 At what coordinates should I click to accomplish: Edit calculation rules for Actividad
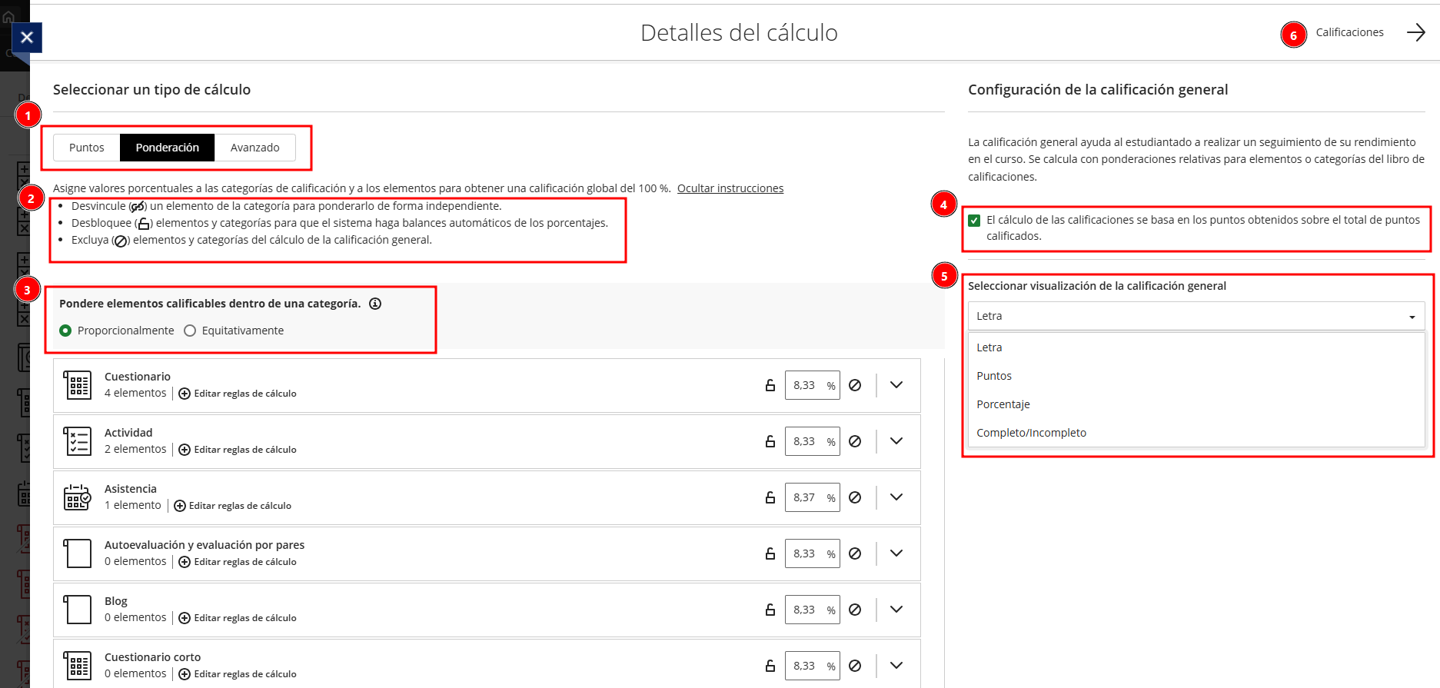click(238, 450)
